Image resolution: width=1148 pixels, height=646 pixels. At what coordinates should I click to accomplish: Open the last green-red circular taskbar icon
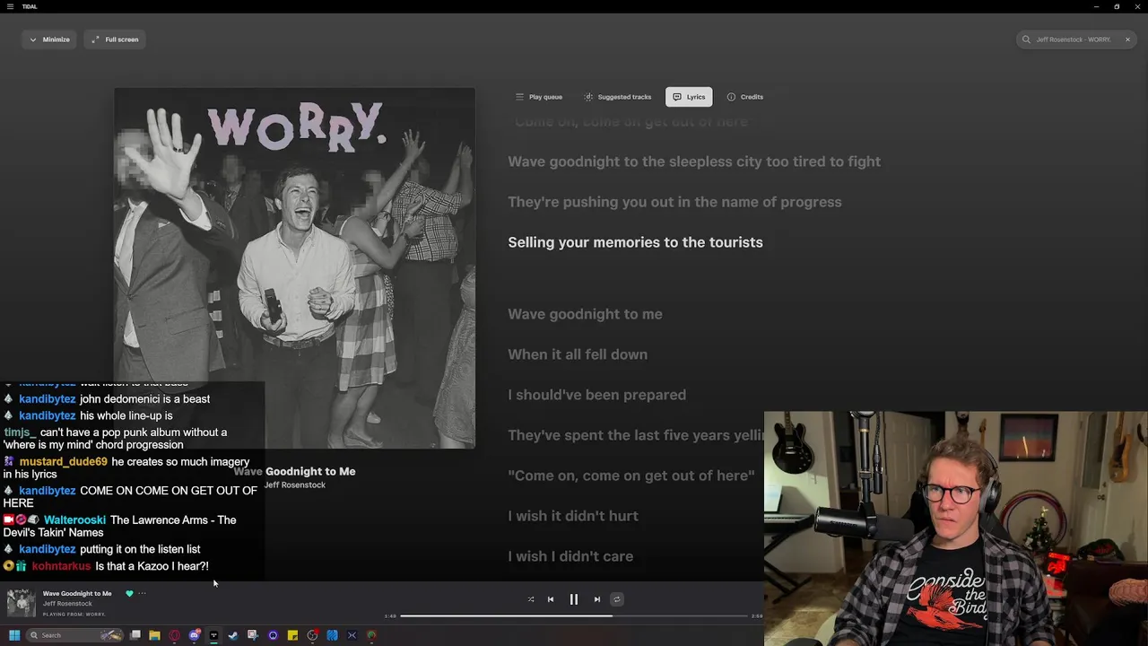click(x=371, y=635)
